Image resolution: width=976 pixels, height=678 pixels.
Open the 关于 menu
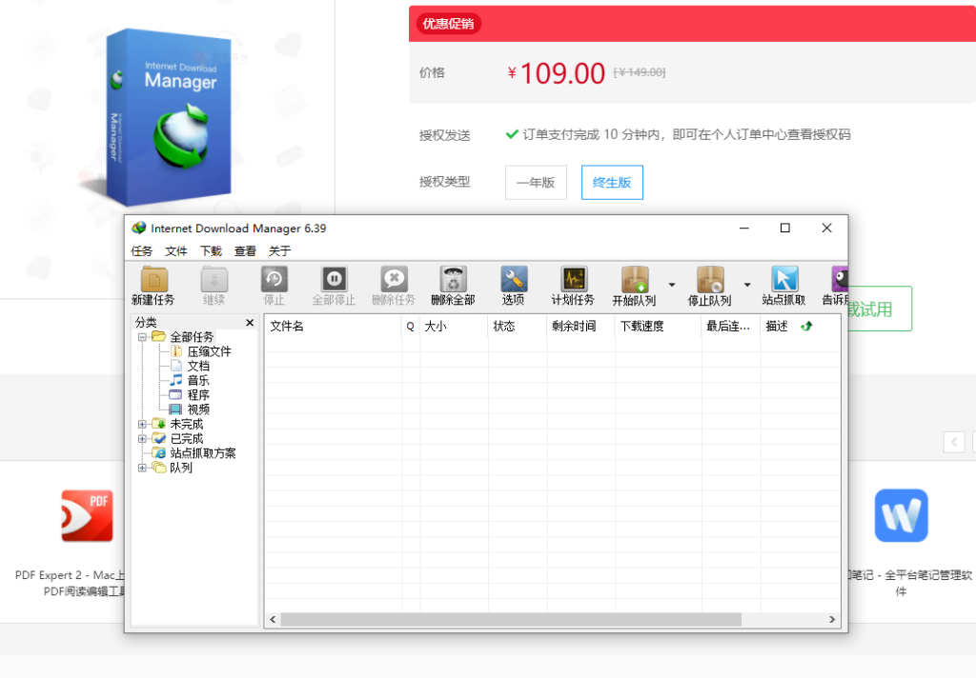pos(279,250)
